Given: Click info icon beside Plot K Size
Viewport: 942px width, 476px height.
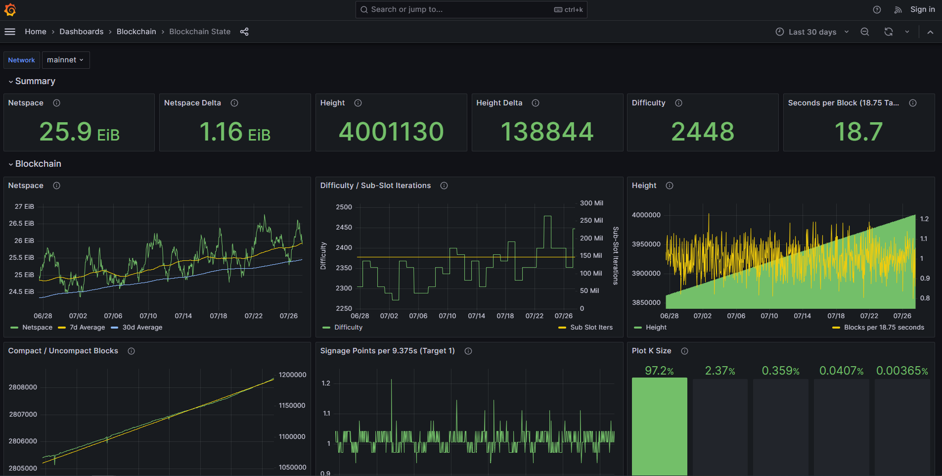Looking at the screenshot, I should click(x=684, y=351).
